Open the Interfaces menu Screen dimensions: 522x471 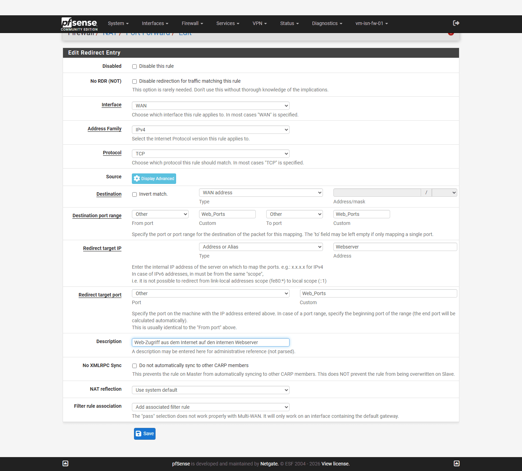pos(155,23)
